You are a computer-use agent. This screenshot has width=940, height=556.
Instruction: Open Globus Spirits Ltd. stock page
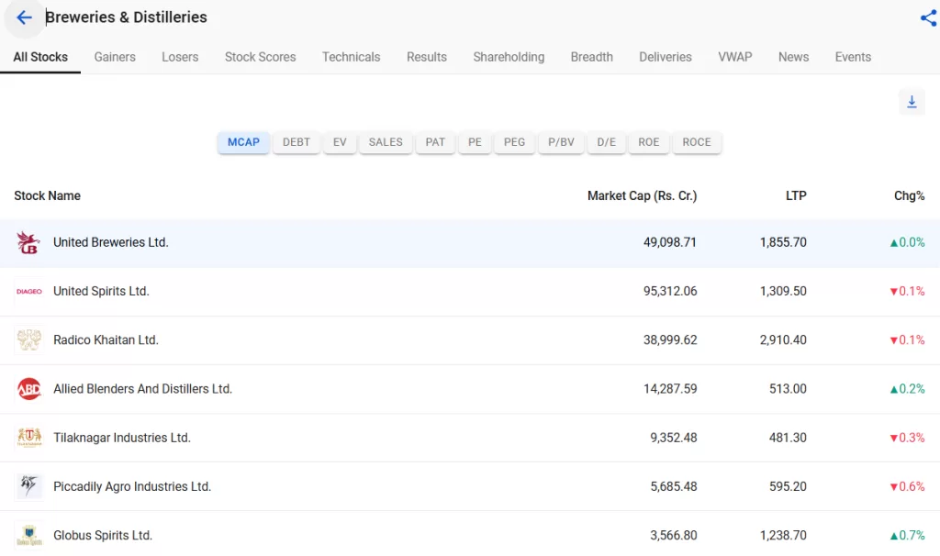pyautogui.click(x=103, y=535)
